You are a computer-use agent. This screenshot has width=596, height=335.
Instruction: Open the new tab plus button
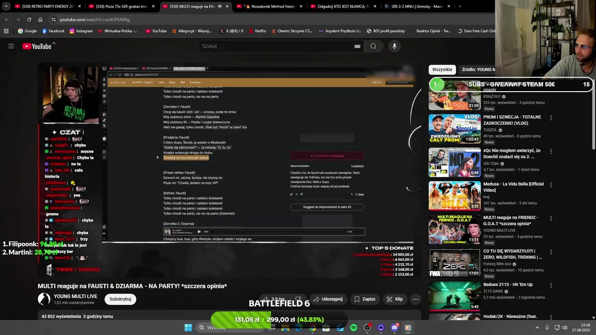point(460,7)
